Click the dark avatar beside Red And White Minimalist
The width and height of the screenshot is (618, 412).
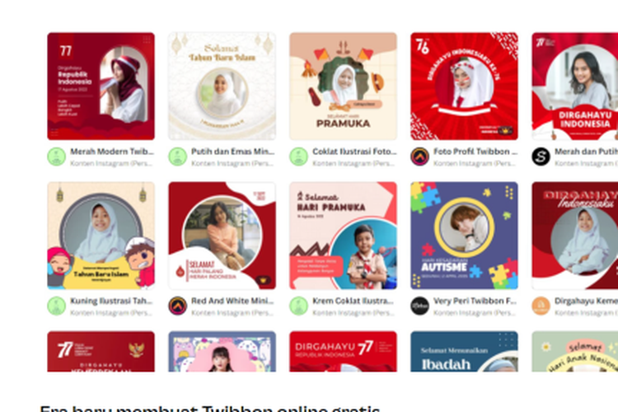pos(178,306)
